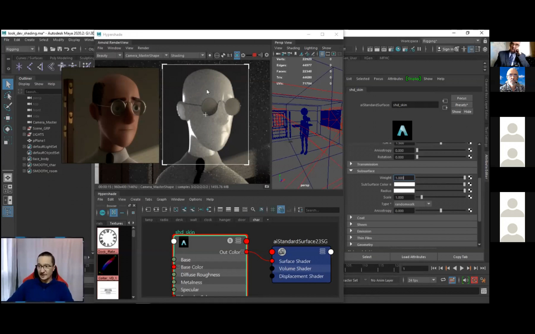
Task: Expand the LIGHTS node in Outliner
Action: (24, 134)
